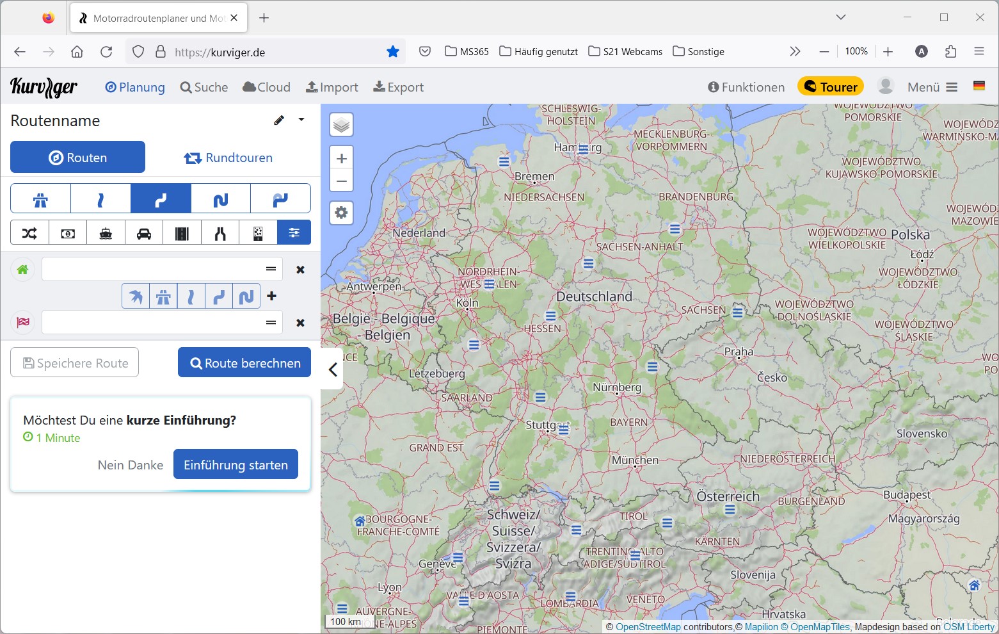The height and width of the screenshot is (634, 999).
Task: Switch to the Rundtouren tab
Action: [x=228, y=158]
